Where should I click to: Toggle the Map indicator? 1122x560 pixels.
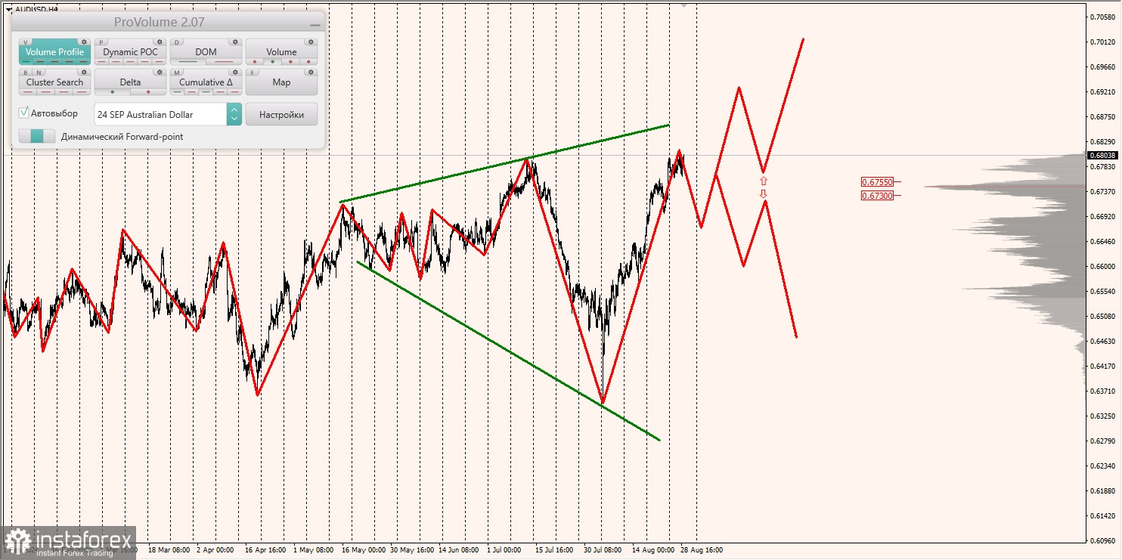pos(281,82)
